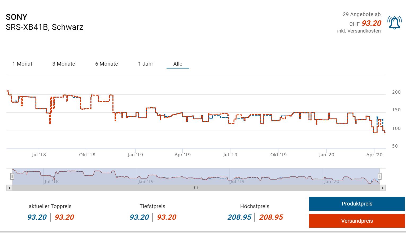Click the Jul '19 label in the navigator

(237, 181)
